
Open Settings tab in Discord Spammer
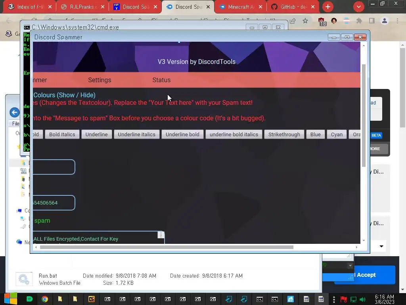100,80
